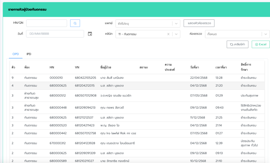Click the เคลียร์ค่า reset button
The image size is (270, 163).
click(237, 44)
